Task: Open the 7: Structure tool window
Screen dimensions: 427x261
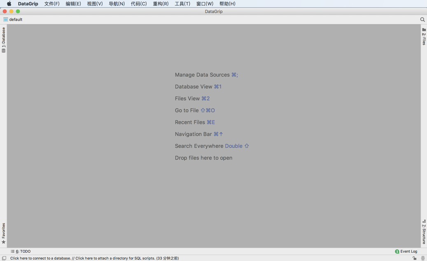Action: (x=424, y=232)
